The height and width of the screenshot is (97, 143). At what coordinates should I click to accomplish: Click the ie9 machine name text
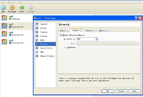click(11, 41)
